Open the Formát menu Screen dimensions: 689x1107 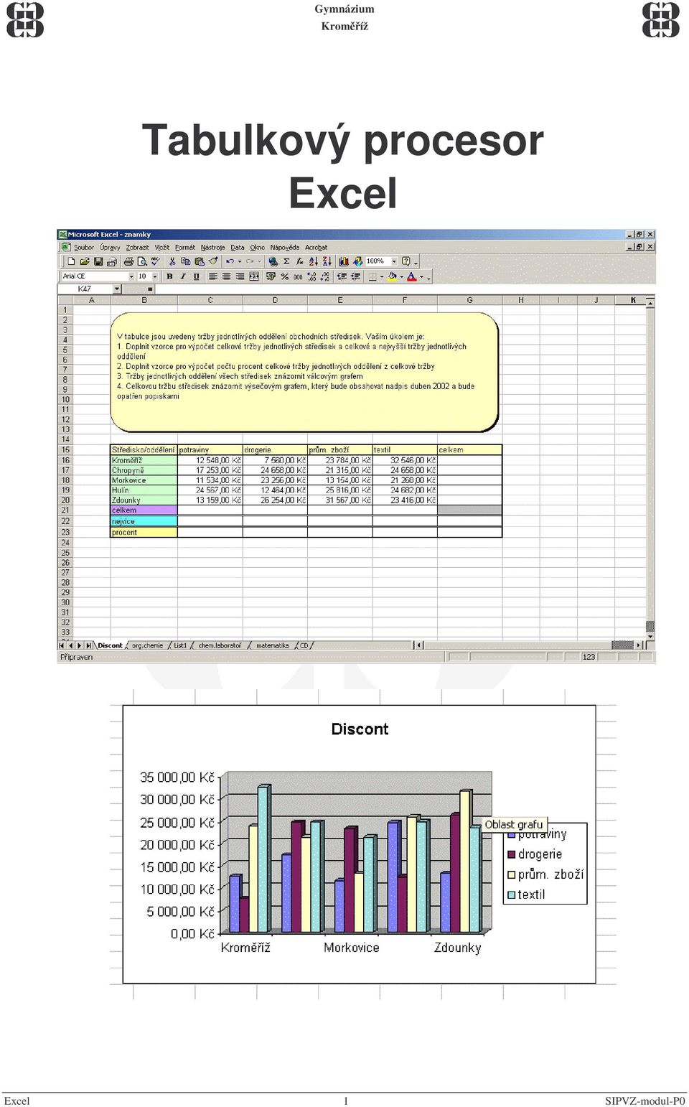point(184,247)
